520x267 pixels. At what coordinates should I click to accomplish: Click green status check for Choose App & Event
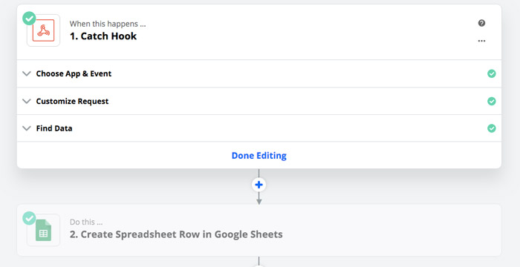point(492,73)
